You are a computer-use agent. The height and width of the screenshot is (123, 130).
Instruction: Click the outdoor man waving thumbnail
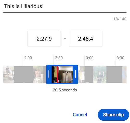coord(100,74)
